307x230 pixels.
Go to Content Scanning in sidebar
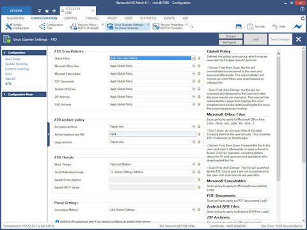17,69
